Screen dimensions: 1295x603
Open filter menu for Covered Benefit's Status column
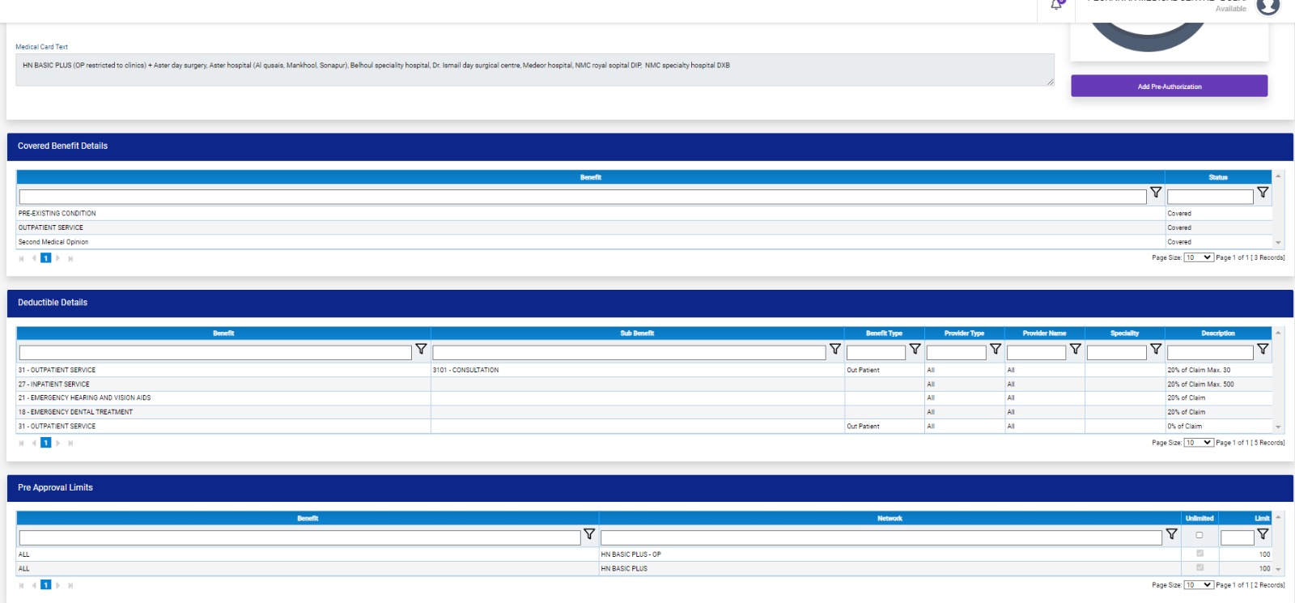(1263, 193)
